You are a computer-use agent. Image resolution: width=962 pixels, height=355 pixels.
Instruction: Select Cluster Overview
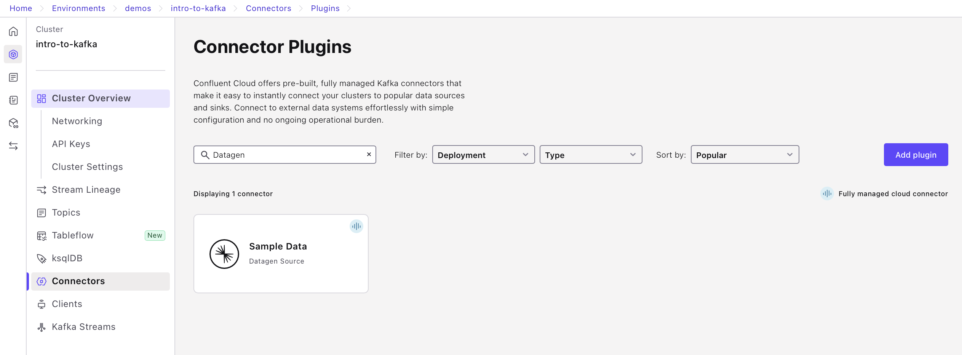pyautogui.click(x=101, y=99)
